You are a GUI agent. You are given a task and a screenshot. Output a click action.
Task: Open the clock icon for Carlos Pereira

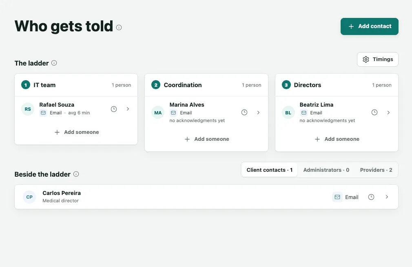371,197
